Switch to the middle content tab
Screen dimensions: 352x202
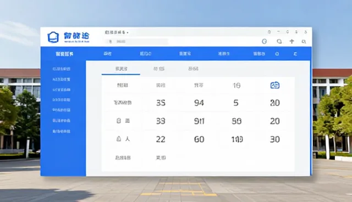click(159, 69)
